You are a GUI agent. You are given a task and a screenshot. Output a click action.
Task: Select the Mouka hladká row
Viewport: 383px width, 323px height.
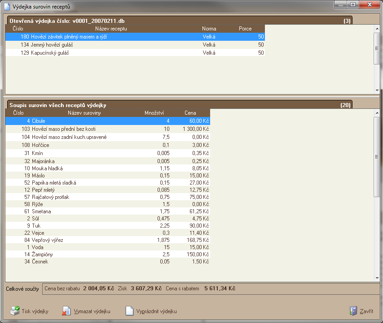coord(107,168)
